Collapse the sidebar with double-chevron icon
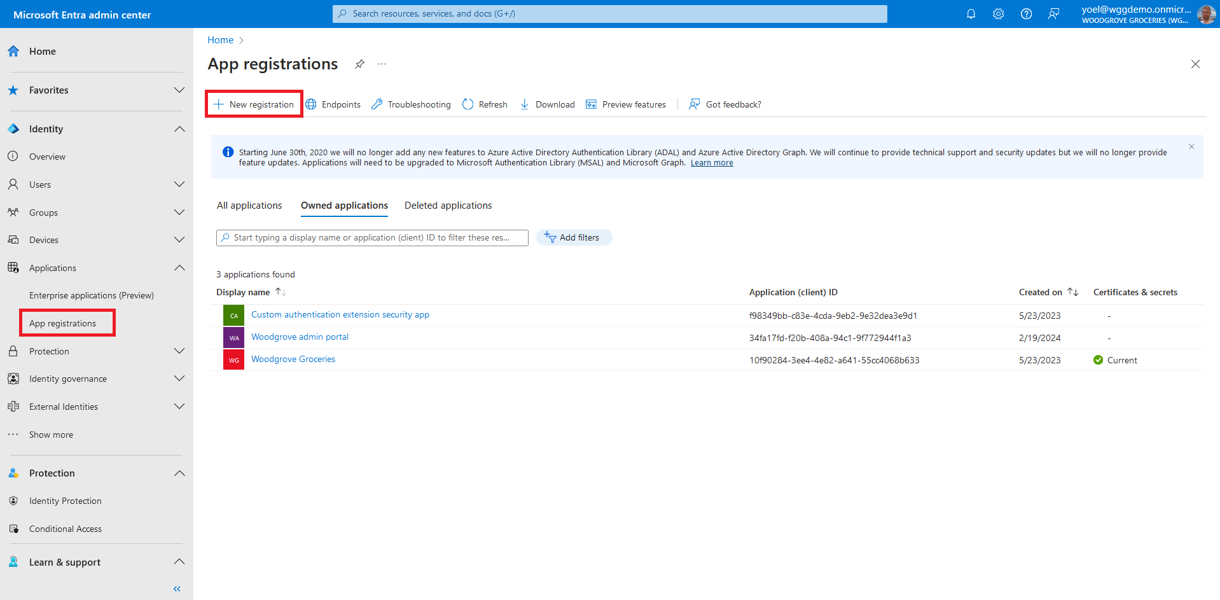 click(177, 589)
